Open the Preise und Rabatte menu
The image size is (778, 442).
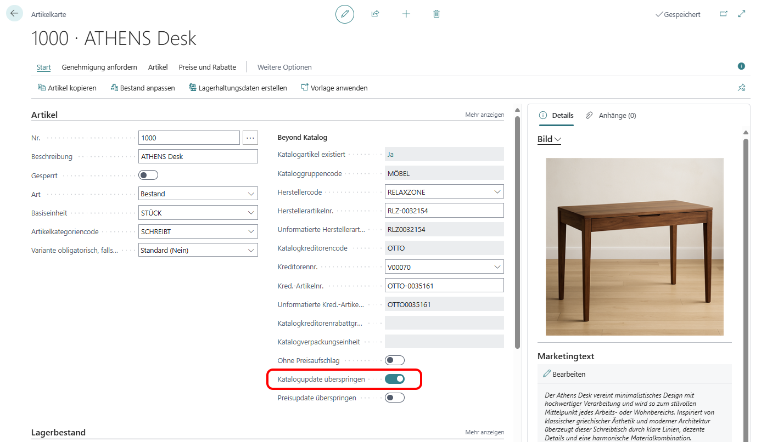coord(207,67)
